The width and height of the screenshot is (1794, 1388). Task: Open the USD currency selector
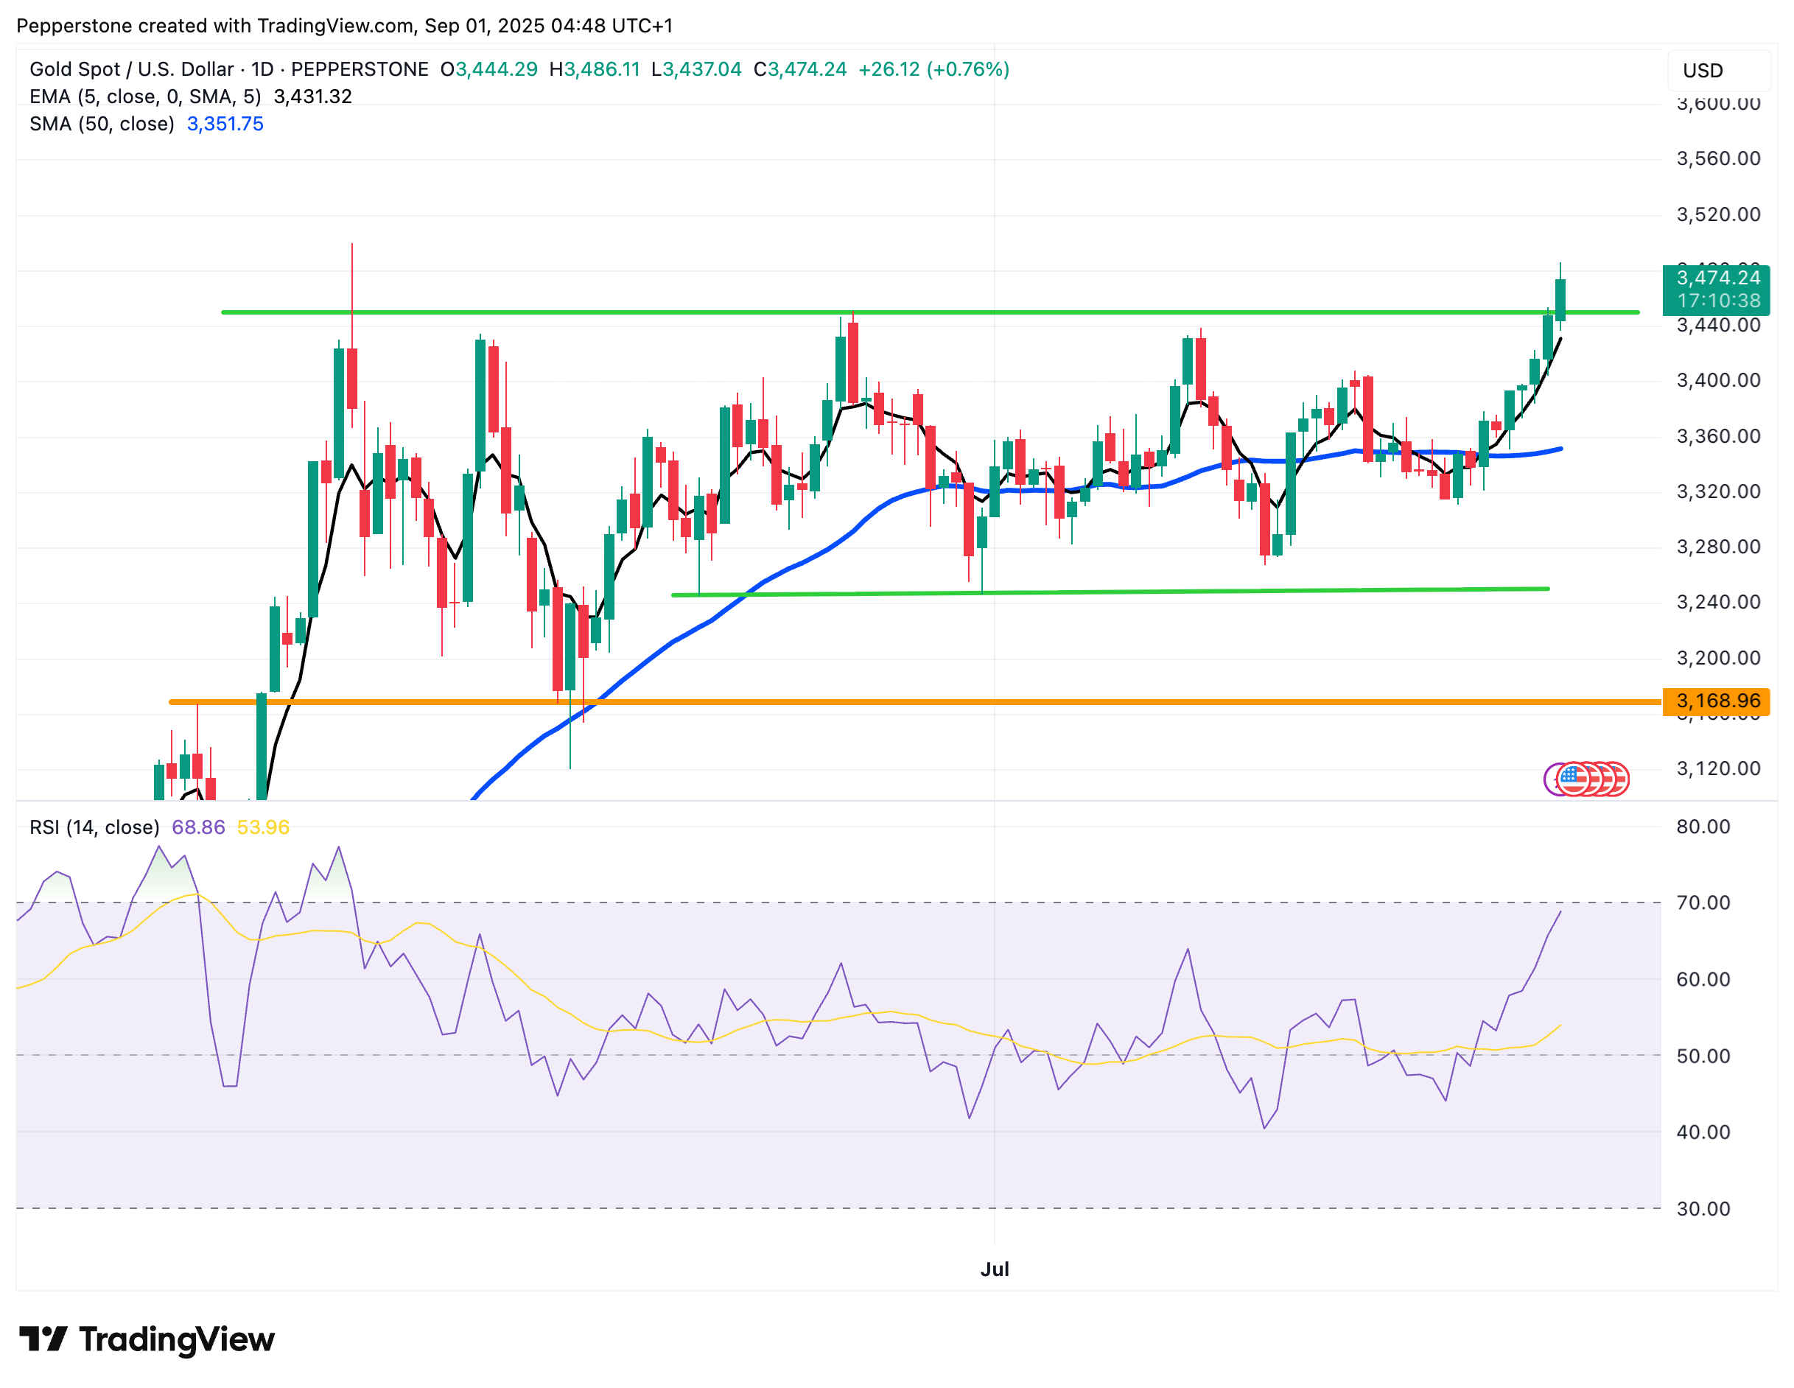coord(1718,71)
